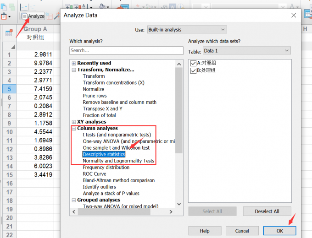312x238 pixels.
Task: Uncheck the A:对照组 data set
Action: [193, 63]
